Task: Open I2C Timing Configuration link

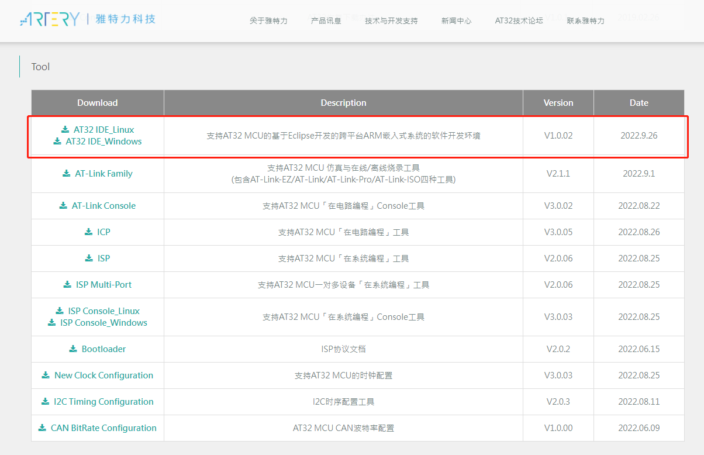Action: [x=103, y=401]
